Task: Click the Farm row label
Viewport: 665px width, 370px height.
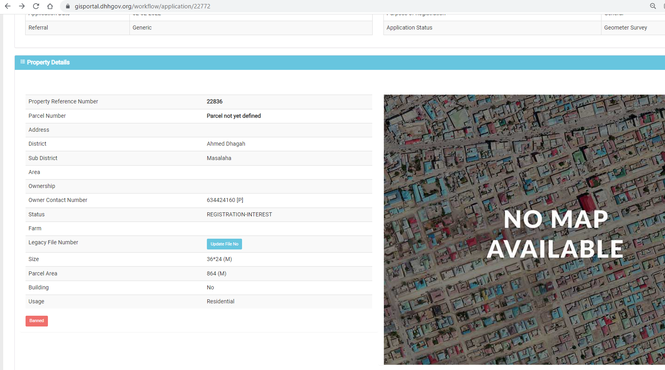Action: pos(35,228)
